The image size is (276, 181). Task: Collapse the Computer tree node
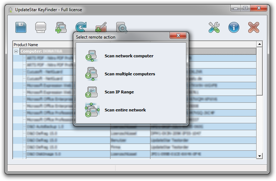[16, 51]
